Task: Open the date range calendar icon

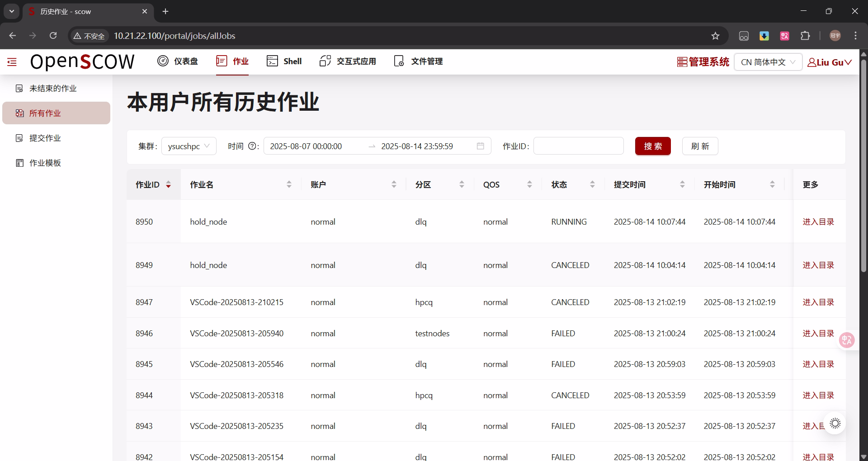Action: 480,146
